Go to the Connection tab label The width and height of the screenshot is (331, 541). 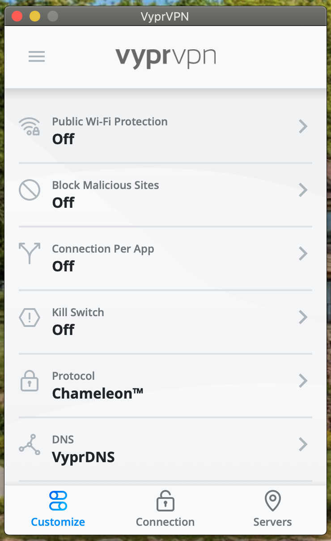point(165,522)
